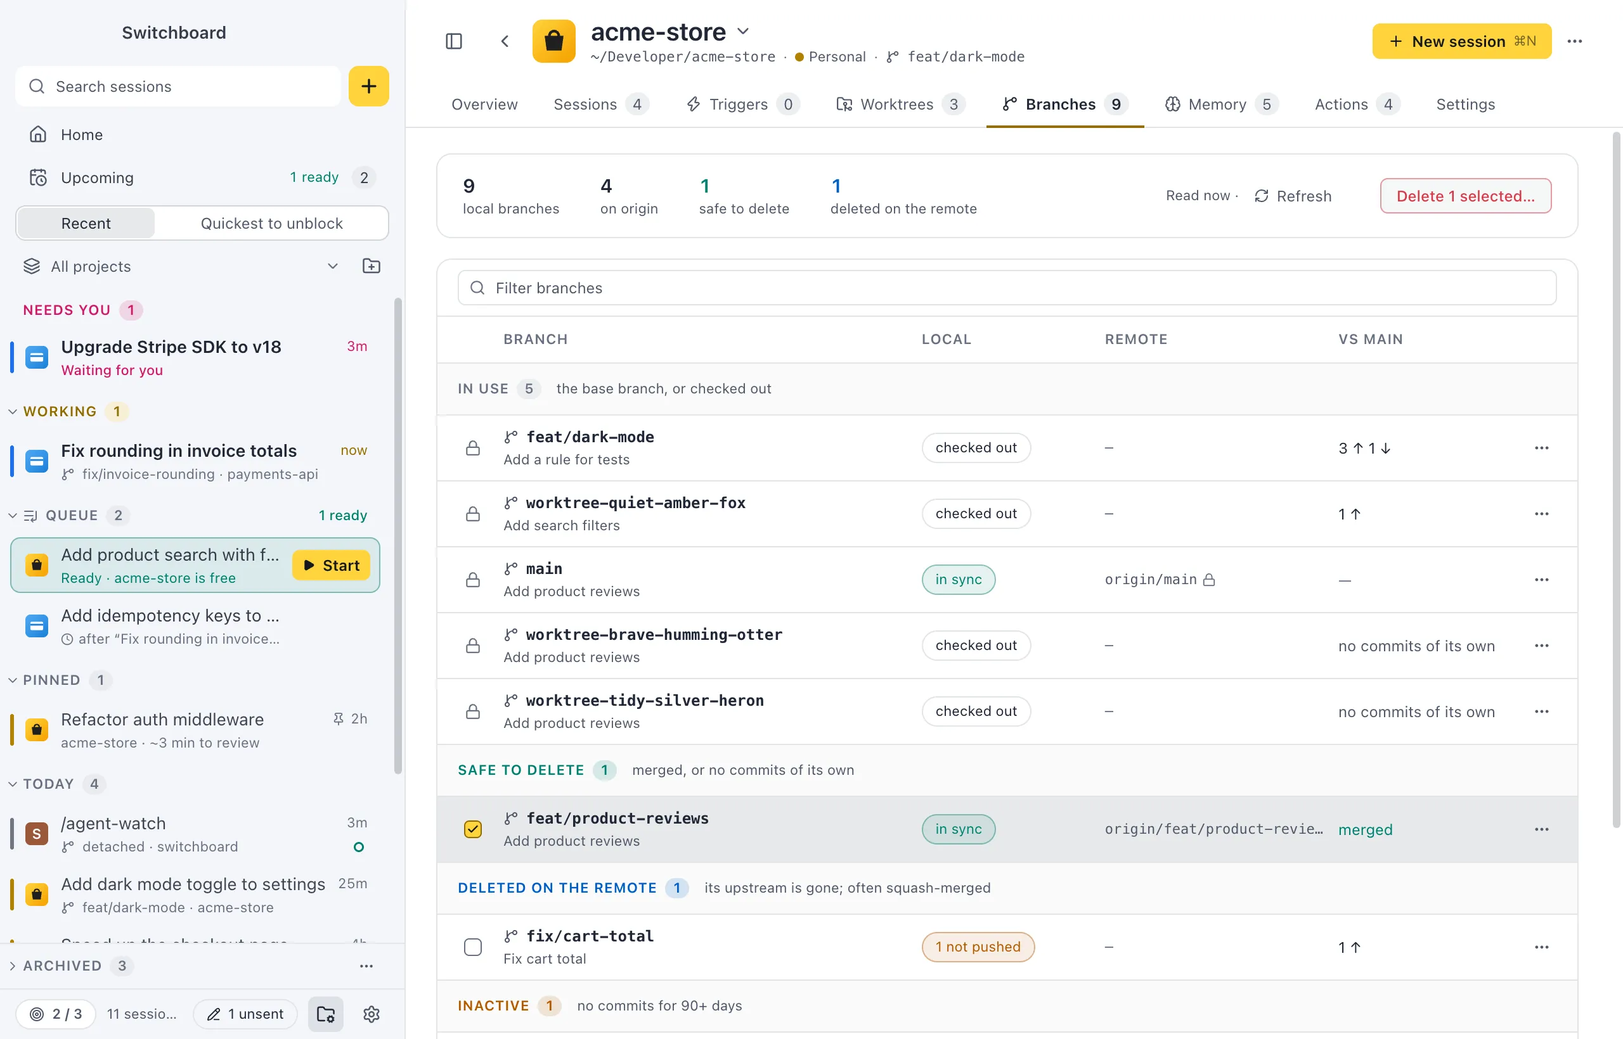
Task: Open Add dark mode toggle to settings session
Action: coord(196,895)
